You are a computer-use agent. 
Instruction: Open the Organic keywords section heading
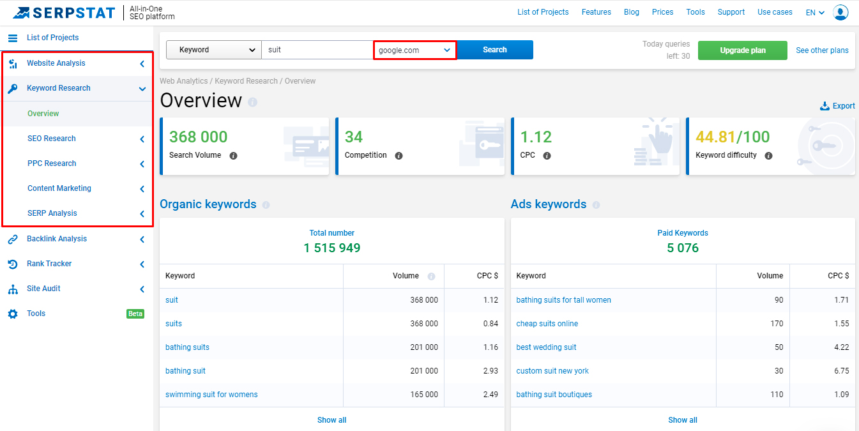point(208,204)
